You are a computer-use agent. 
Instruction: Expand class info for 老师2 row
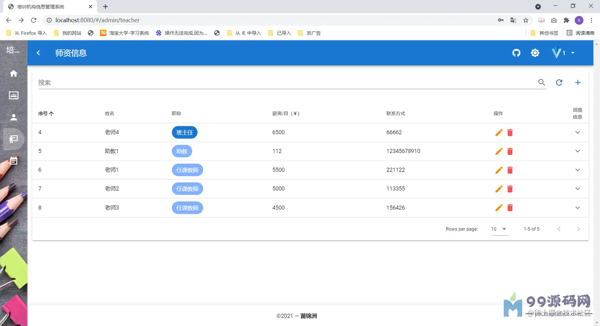pos(578,189)
